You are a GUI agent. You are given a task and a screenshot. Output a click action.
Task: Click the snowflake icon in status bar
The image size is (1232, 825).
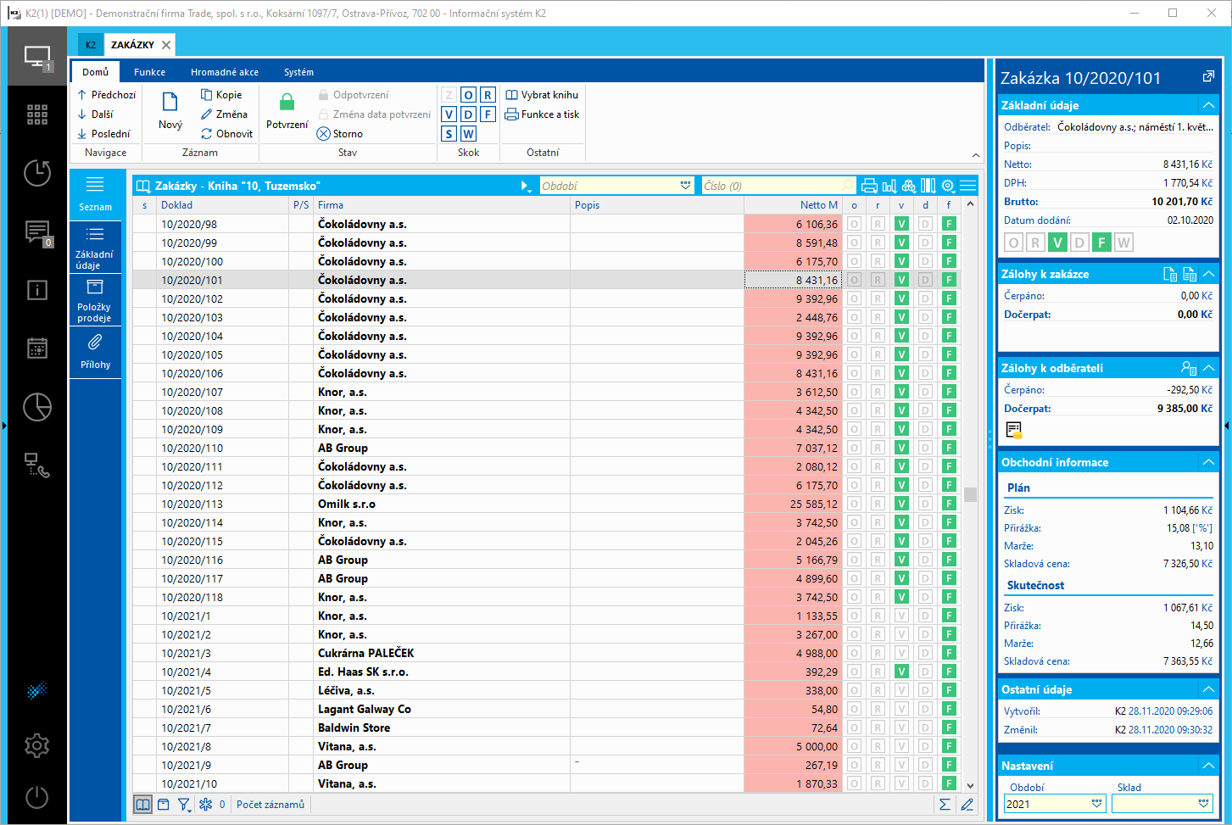(205, 805)
